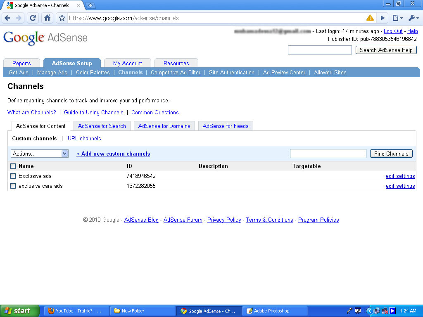Check the exclosive cars ads checkbox

(13, 186)
